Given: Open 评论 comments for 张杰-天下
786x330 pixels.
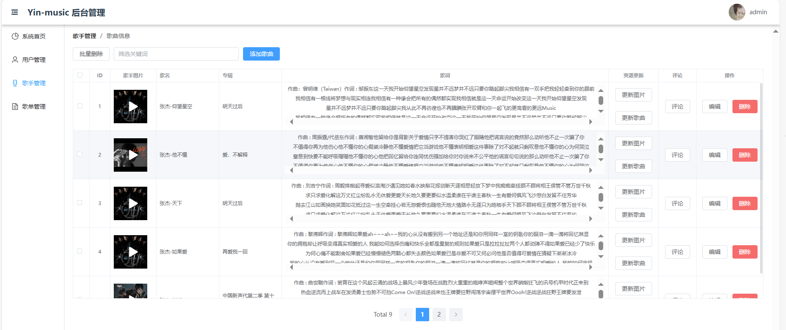Looking at the screenshot, I should tap(677, 203).
